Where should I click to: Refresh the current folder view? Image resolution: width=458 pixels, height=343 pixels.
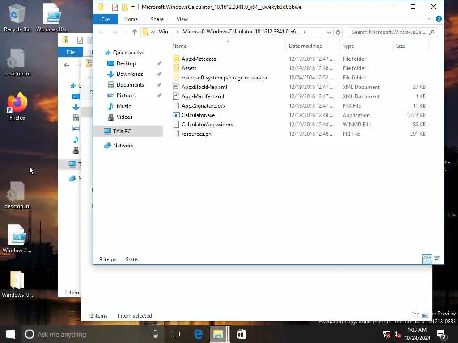(338, 32)
